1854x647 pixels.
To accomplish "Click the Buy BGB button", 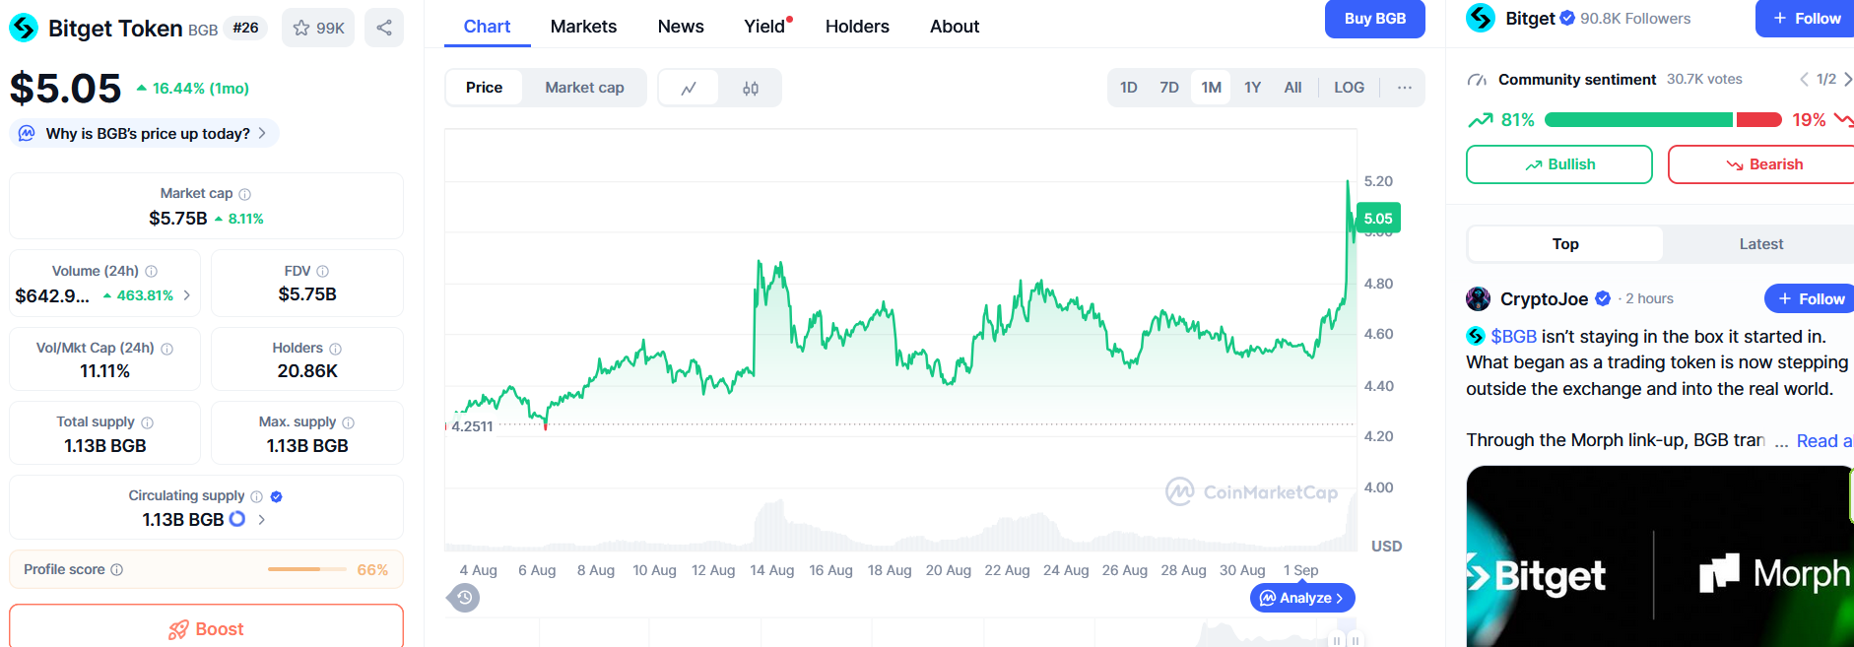I will 1375,19.
